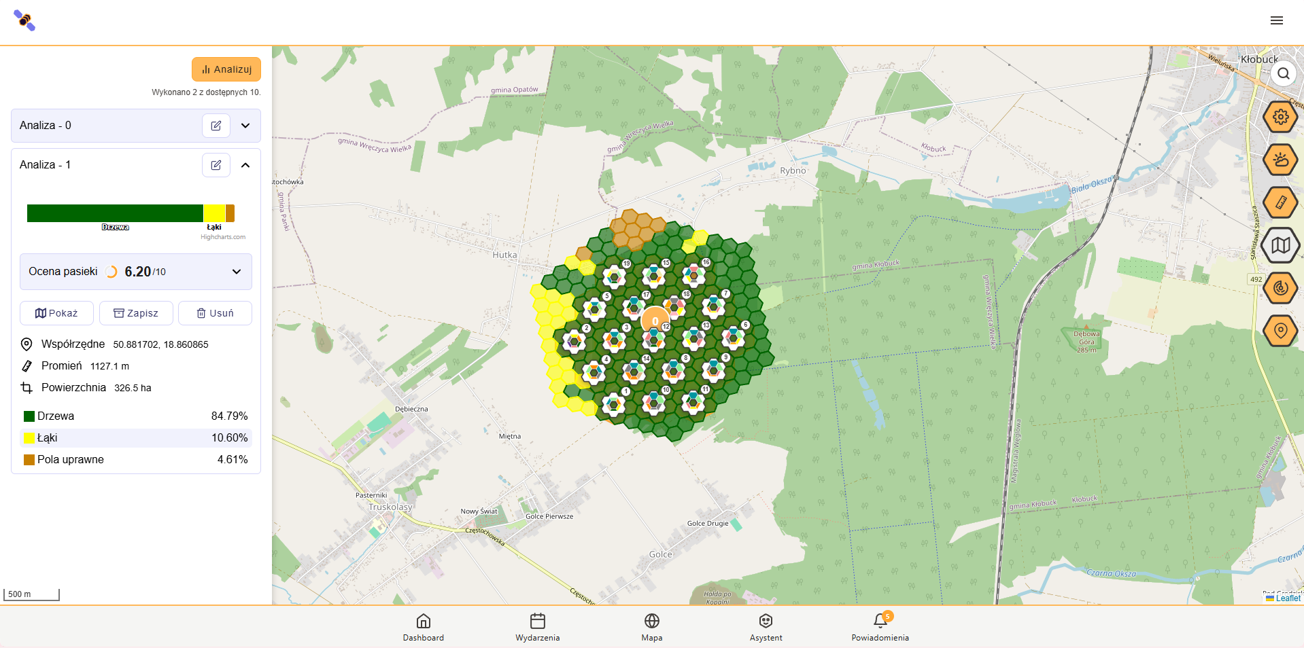
Task: Open the Wydarzenia tab
Action: click(x=537, y=628)
